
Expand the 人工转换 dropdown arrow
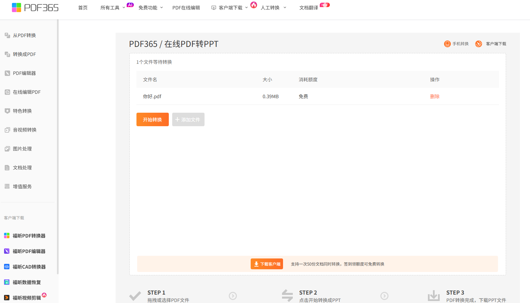[x=285, y=7]
